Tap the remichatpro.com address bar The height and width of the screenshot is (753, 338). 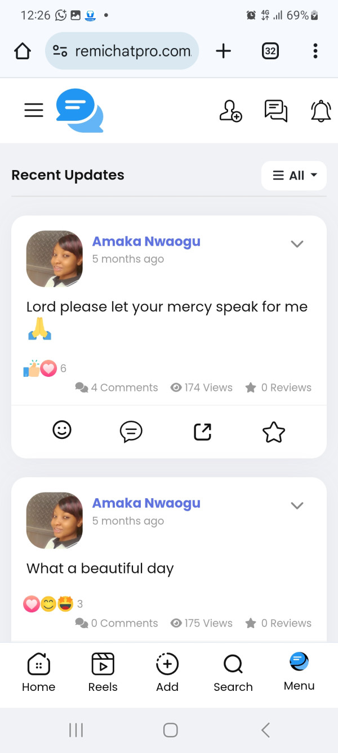point(122,51)
